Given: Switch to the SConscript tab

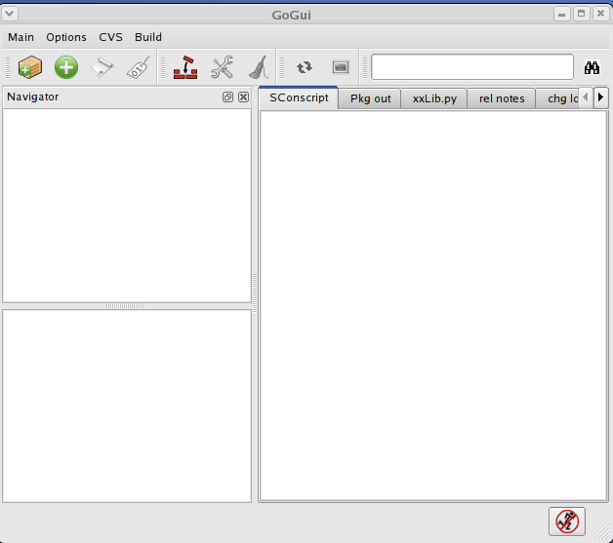Looking at the screenshot, I should click(299, 97).
